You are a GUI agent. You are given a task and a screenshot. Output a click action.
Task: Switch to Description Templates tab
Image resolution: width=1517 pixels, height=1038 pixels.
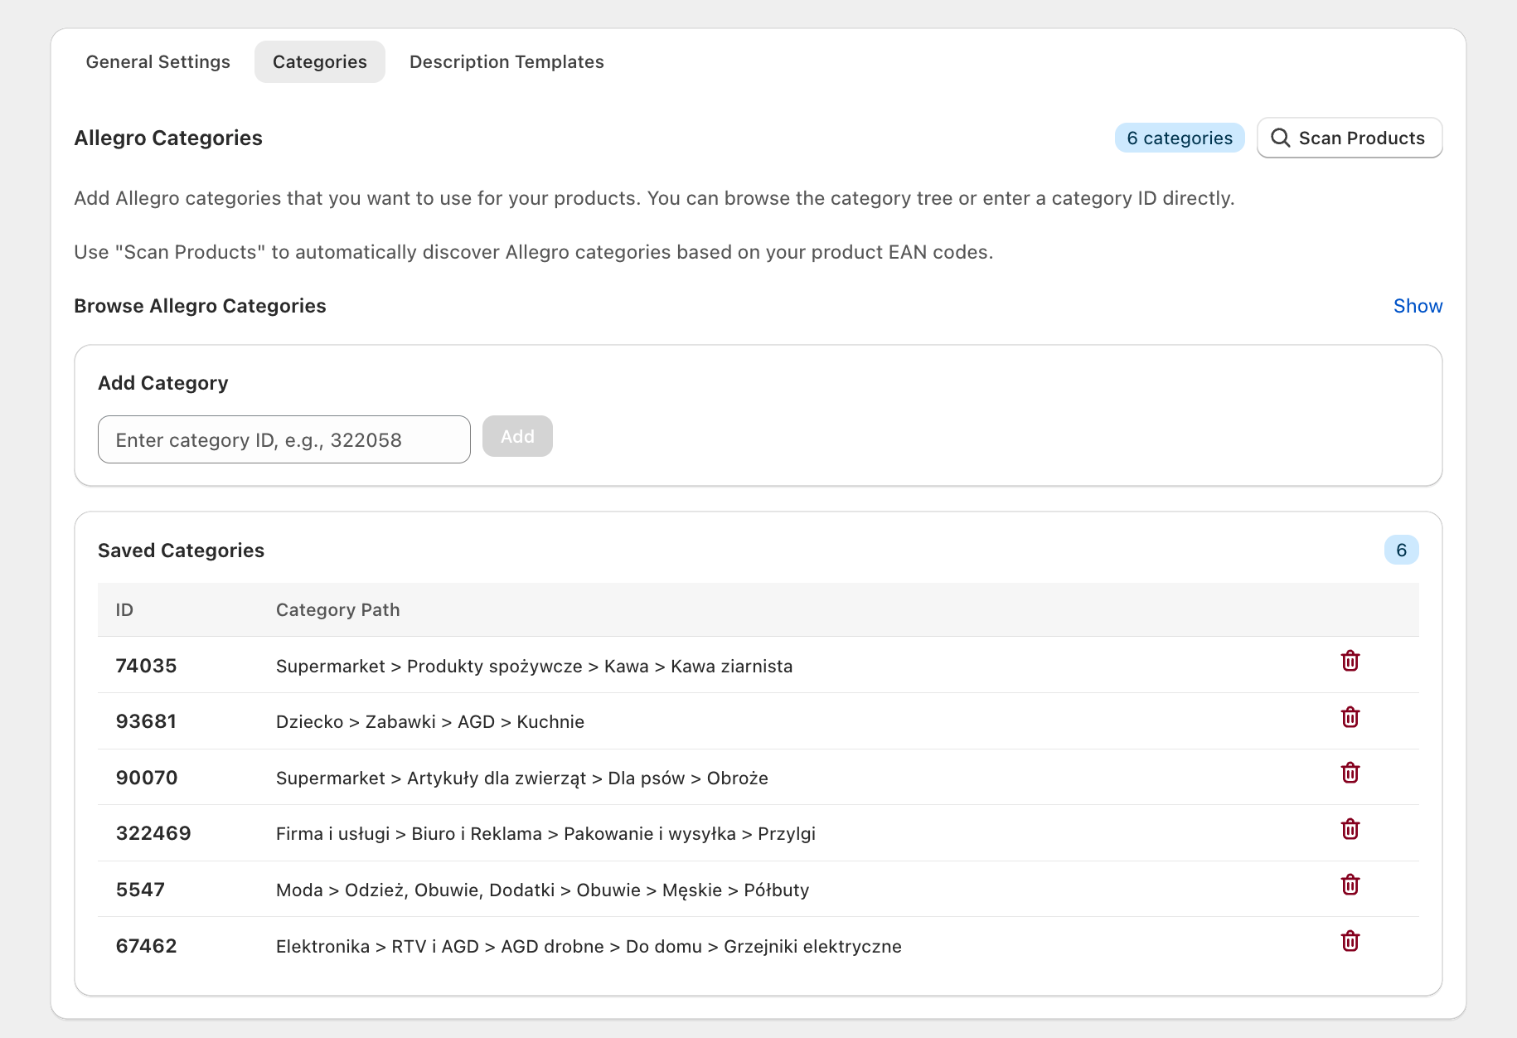(x=506, y=62)
